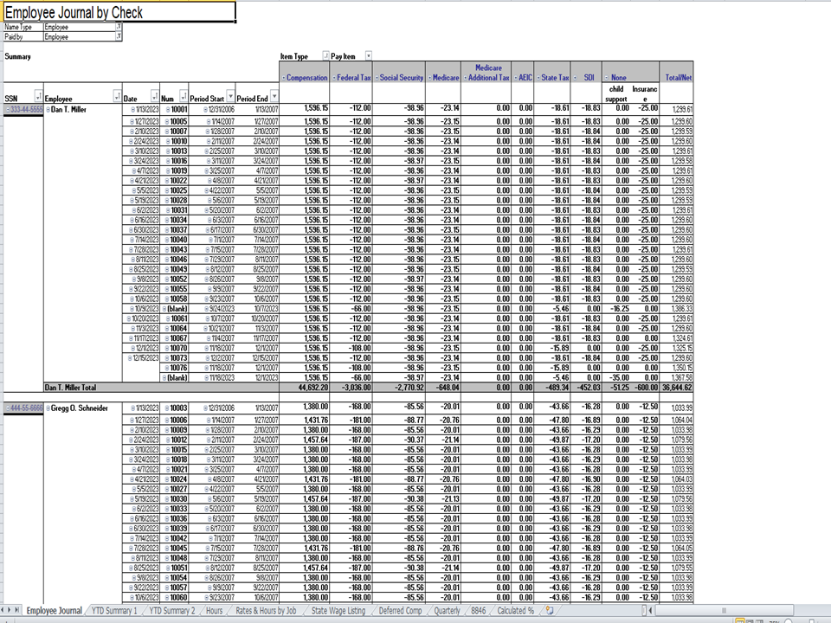Viewport: 831px width, 623px height.
Task: Click the Date column filter button
Action: tap(155, 96)
